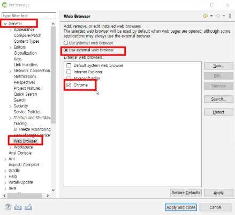Expand the Ant tree node
Image resolution: width=235 pixels, height=215 pixels.
coord(5,159)
